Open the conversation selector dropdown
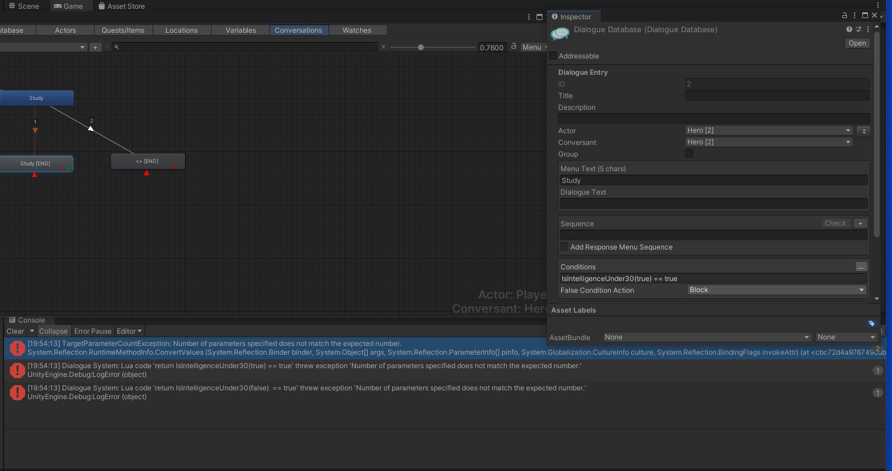Viewport: 892px width, 471px height. pyautogui.click(x=43, y=47)
